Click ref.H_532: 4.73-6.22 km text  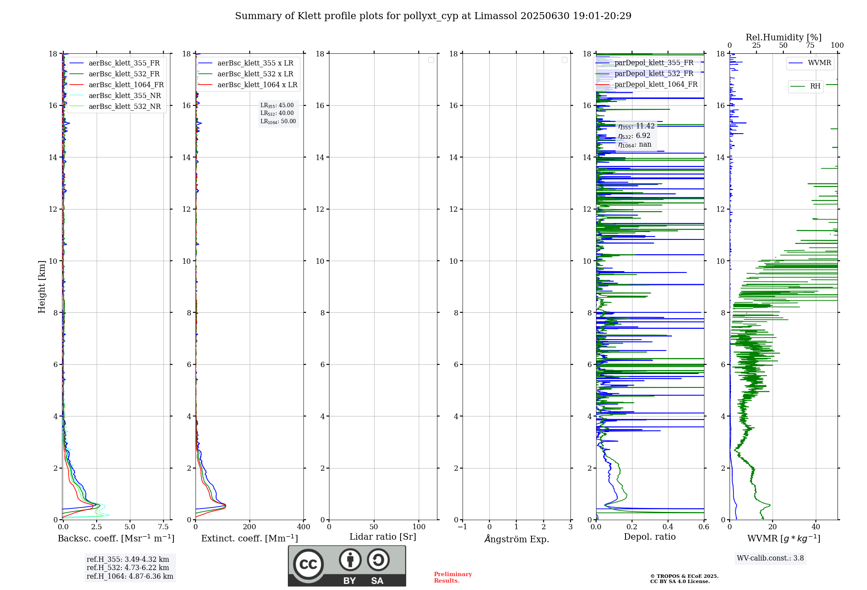tap(128, 568)
